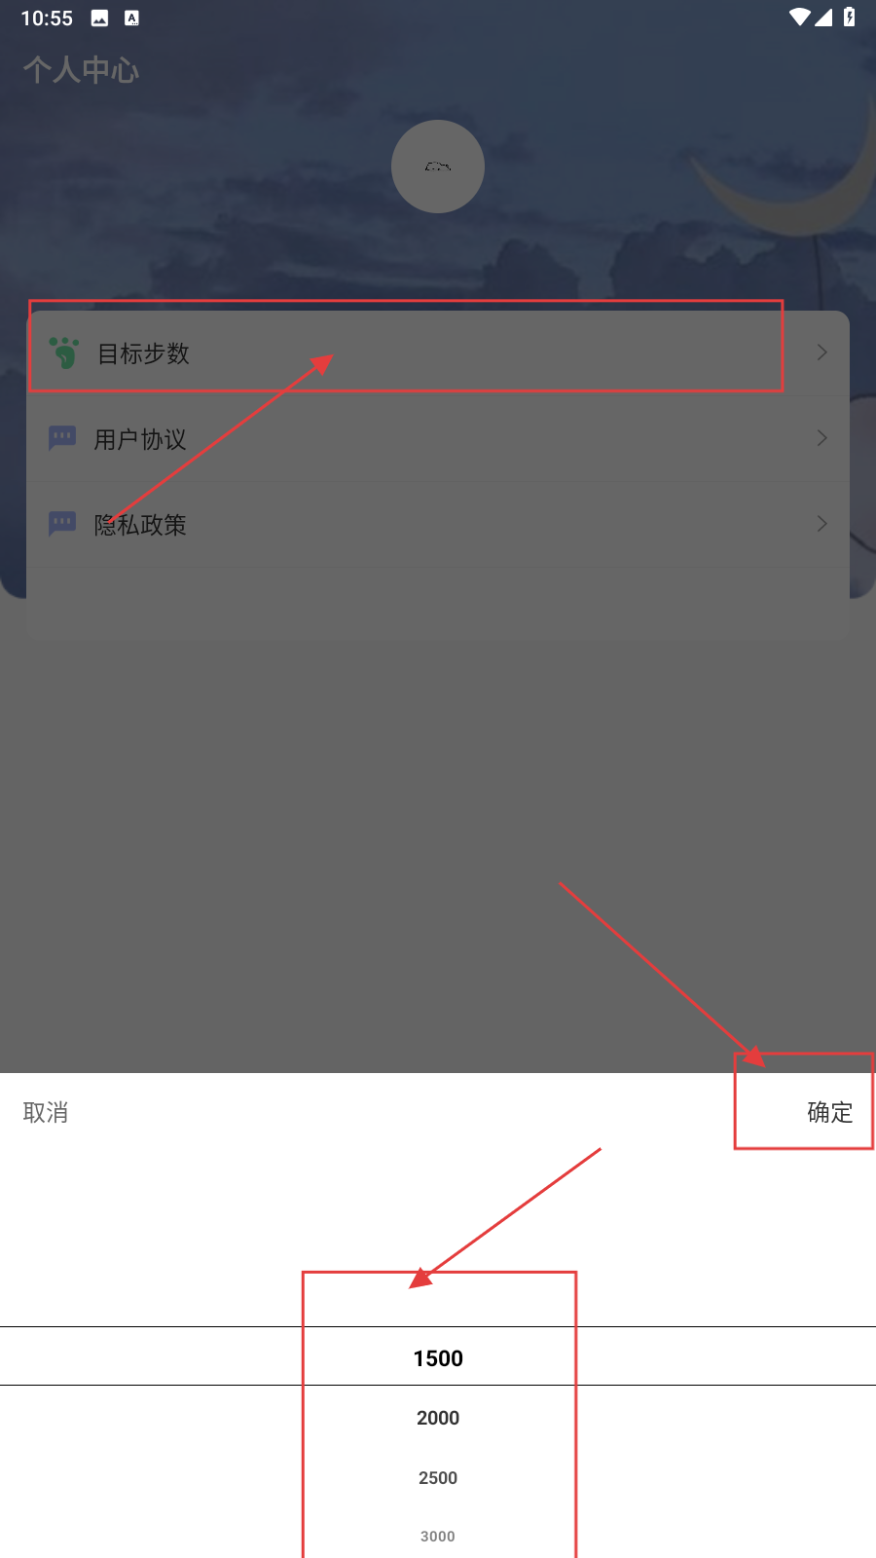Choose 2500 in the step picker
This screenshot has width=876, height=1558.
click(438, 1478)
